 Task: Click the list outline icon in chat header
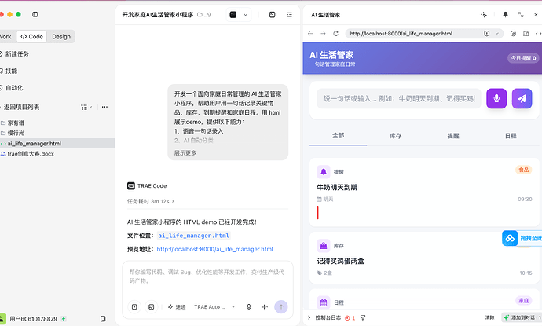tap(289, 14)
